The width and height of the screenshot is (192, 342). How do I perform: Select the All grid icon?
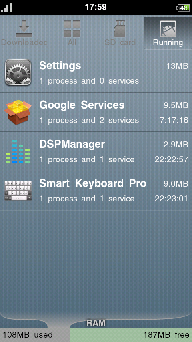pyautogui.click(x=72, y=28)
